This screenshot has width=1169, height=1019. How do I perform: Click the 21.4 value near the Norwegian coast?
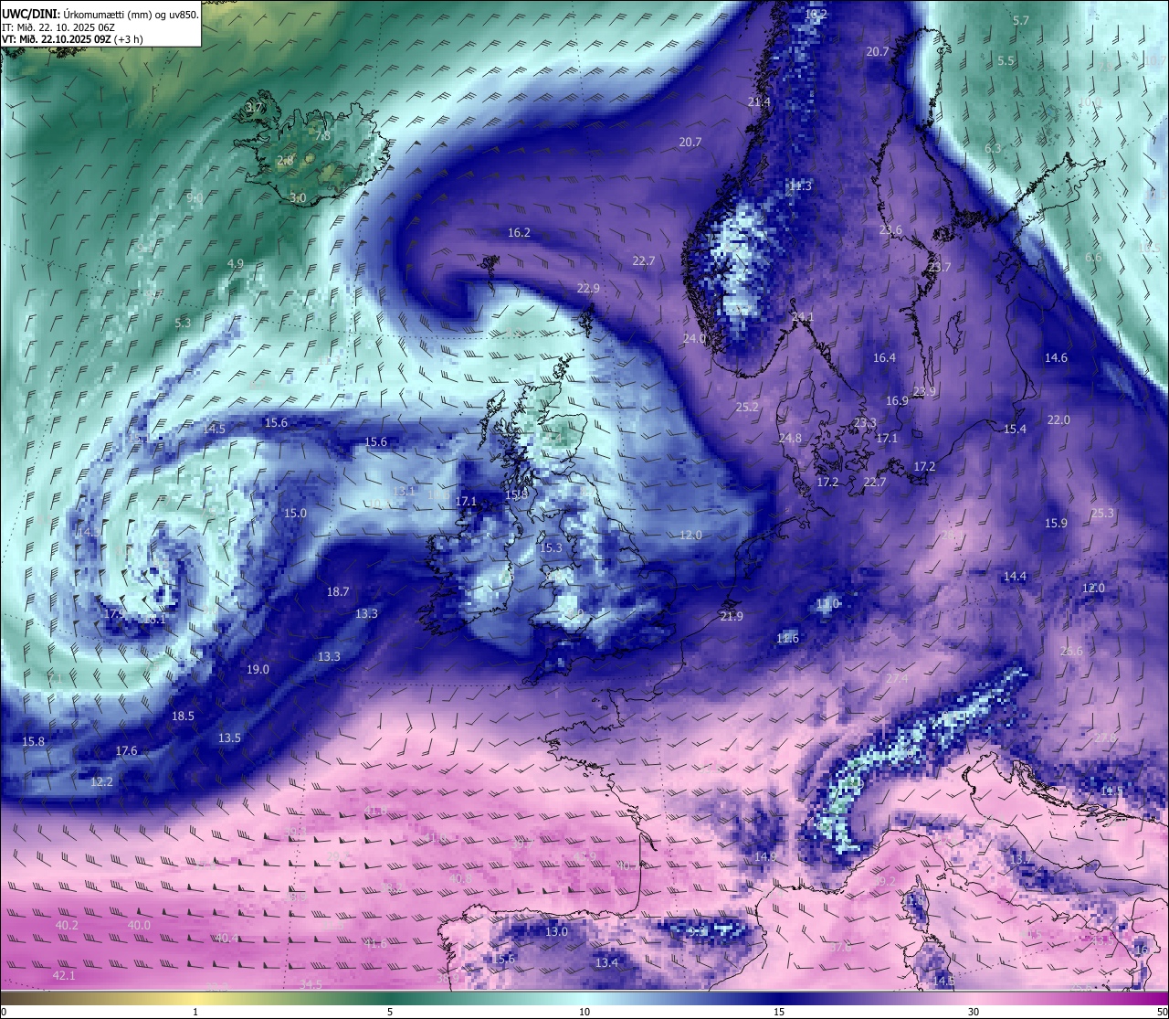tap(759, 102)
